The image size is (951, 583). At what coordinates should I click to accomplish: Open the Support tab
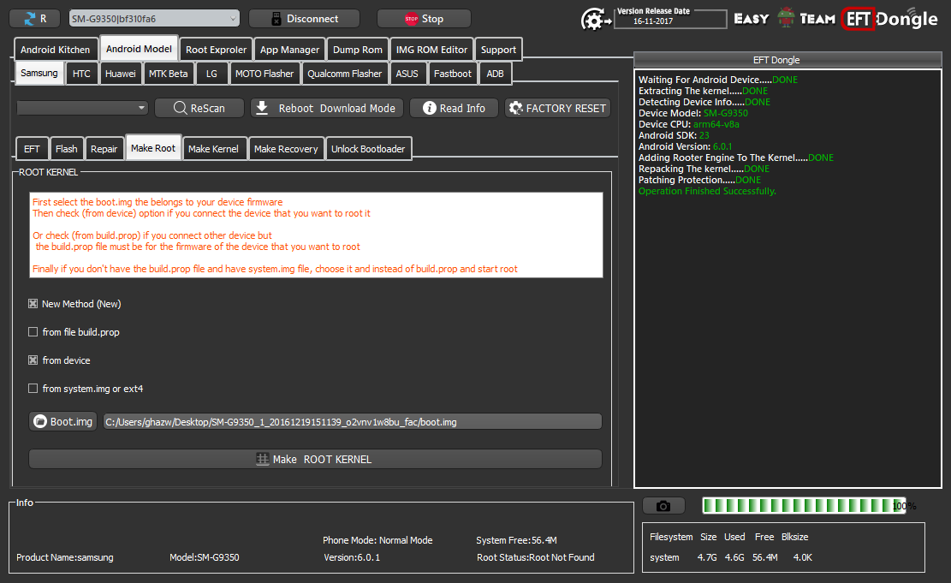click(x=498, y=50)
